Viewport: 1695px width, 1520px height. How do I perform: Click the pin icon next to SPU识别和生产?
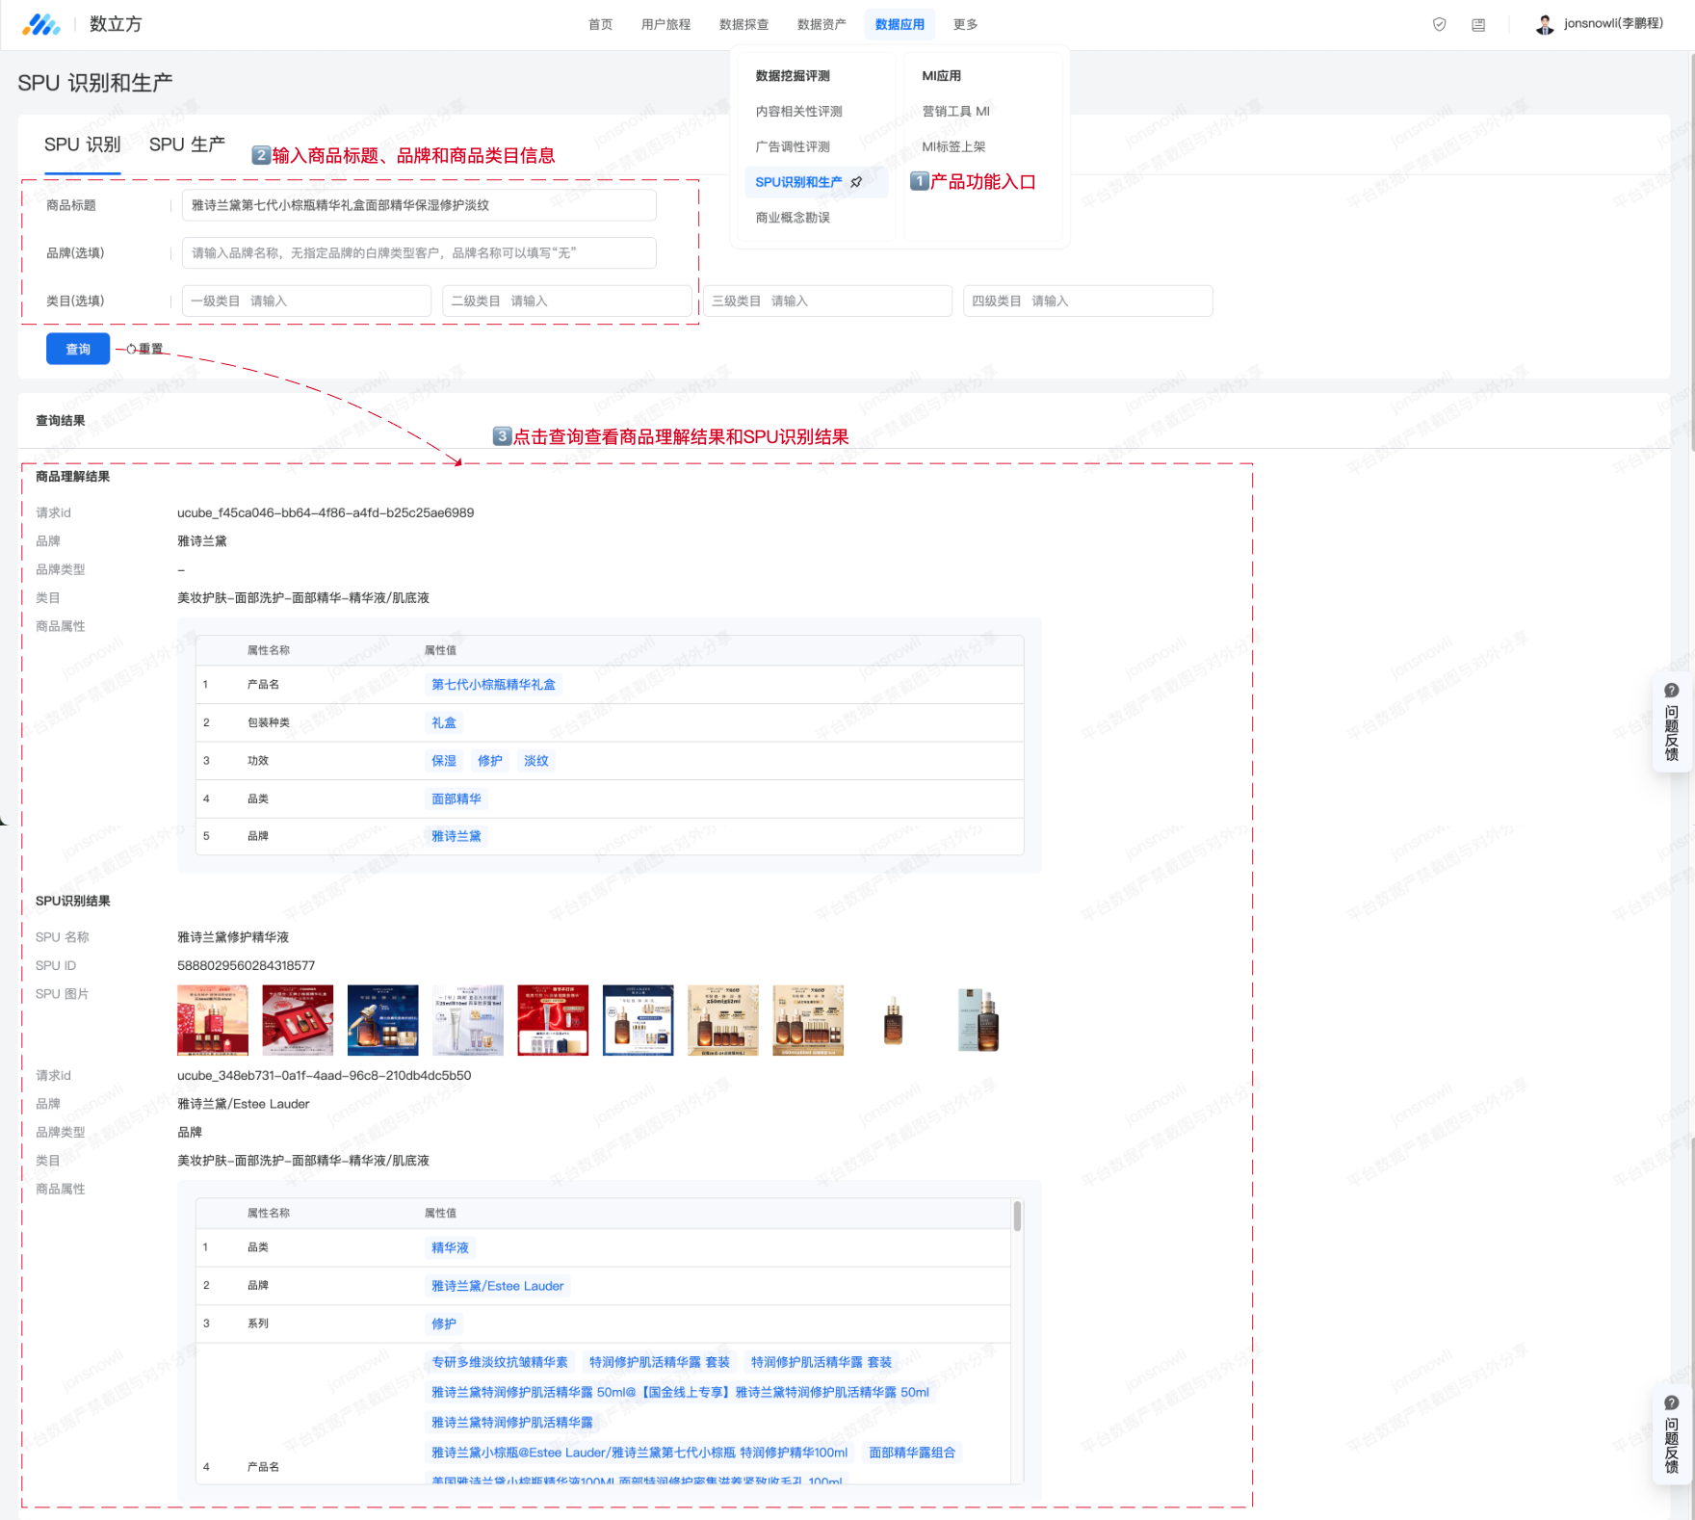856,182
